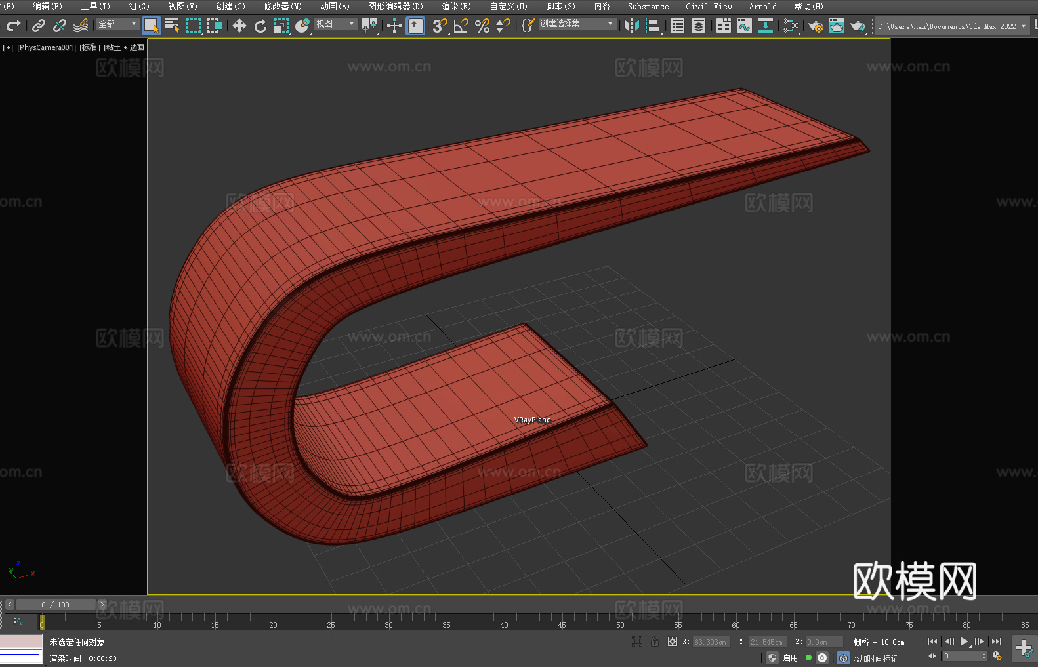The width and height of the screenshot is (1038, 667).
Task: Open the reference coordinate 视图 dropdown
Action: point(335,24)
